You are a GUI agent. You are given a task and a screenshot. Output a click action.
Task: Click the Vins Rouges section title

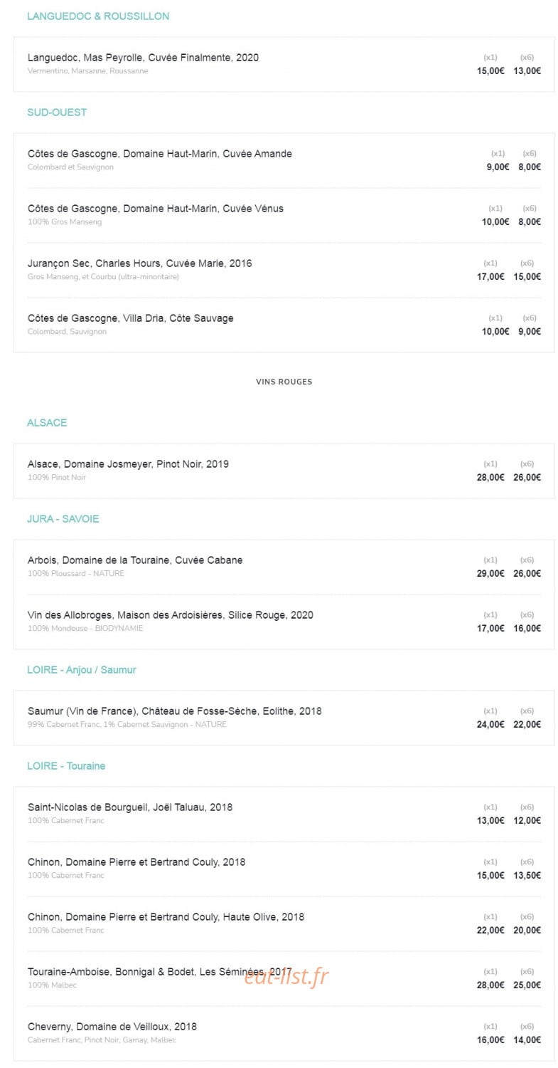(284, 382)
